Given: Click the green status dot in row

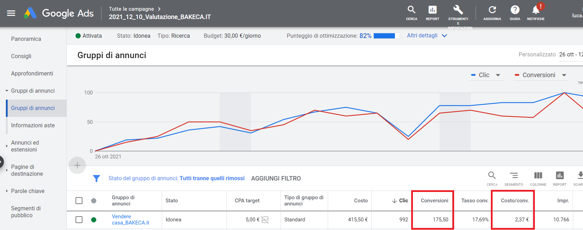Looking at the screenshot, I should 94,220.
